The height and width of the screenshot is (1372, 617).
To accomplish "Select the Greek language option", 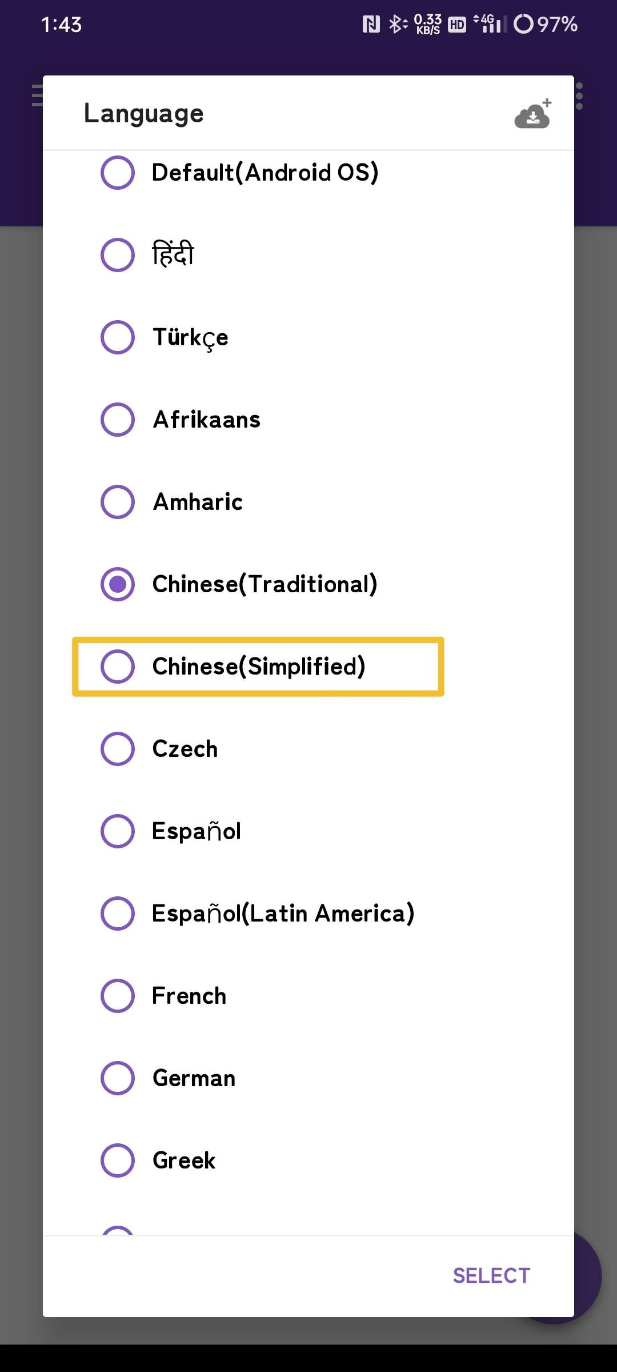I will click(118, 1160).
